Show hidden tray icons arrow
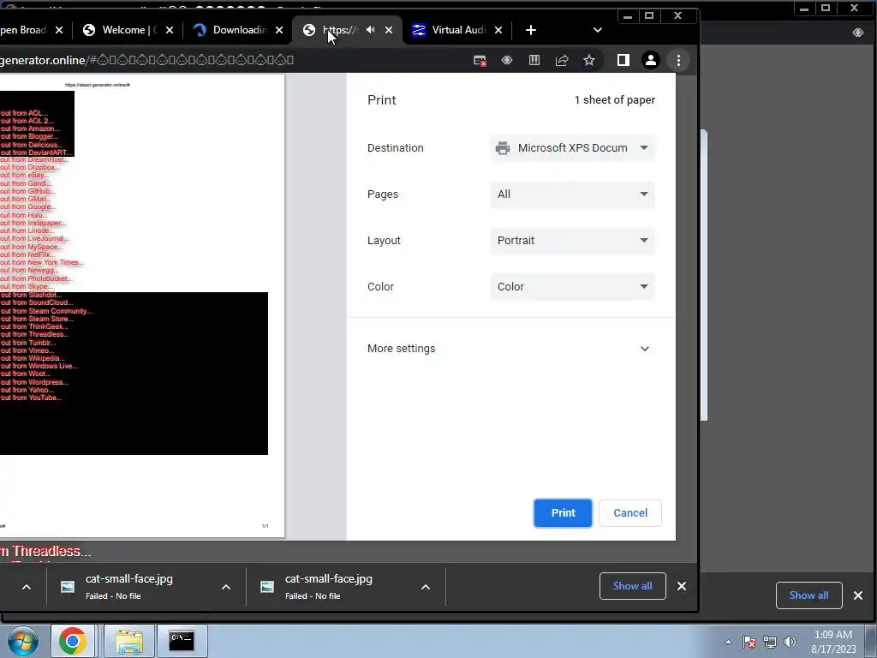 coord(728,642)
